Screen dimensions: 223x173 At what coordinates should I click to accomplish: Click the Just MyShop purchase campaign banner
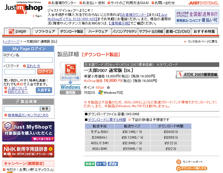pyautogui.click(x=28, y=131)
